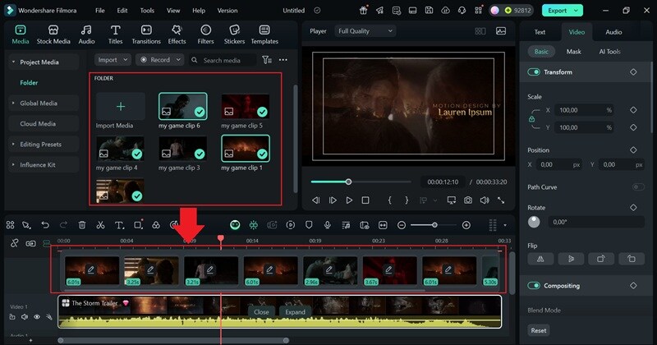
Task: Mute the Video 1 track
Action: coord(25,317)
